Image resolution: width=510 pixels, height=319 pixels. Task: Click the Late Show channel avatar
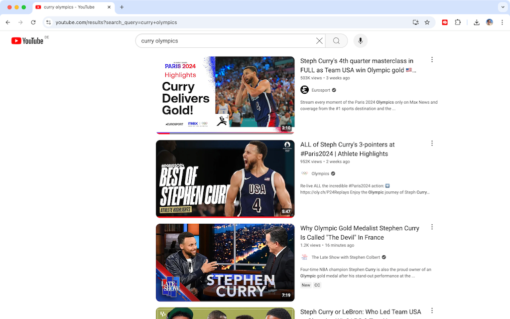(x=304, y=257)
